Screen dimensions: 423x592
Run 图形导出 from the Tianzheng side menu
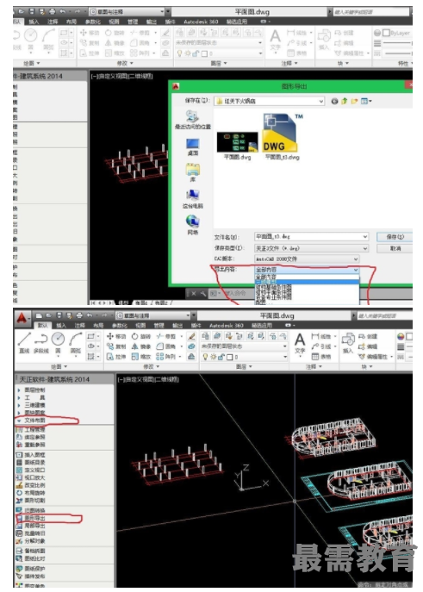coord(31,519)
